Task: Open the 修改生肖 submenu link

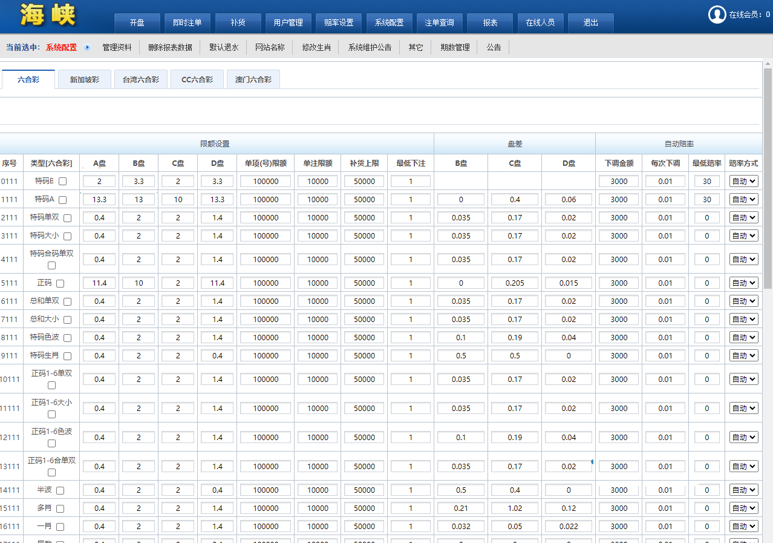Action: 316,47
